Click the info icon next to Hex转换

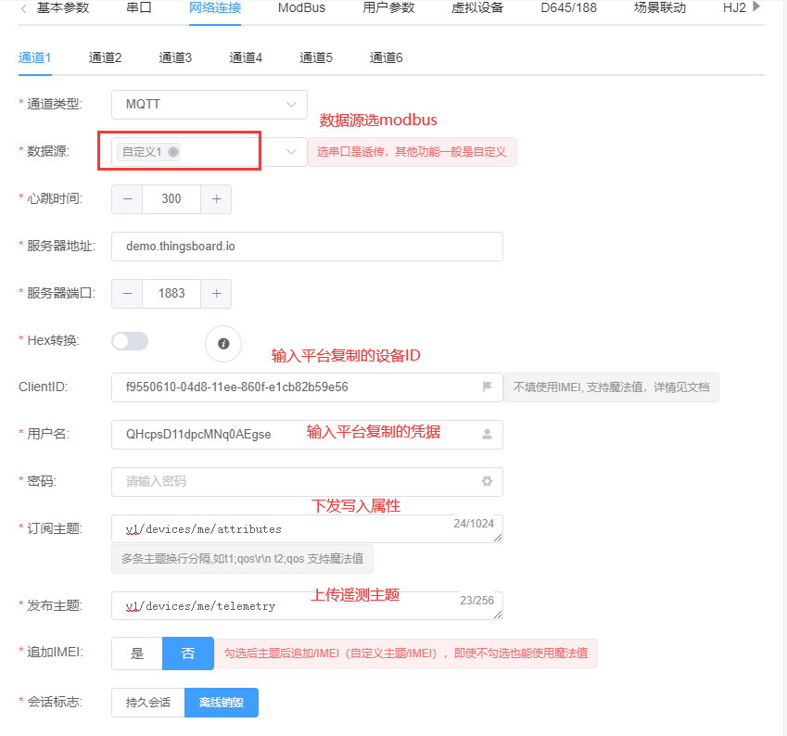pos(223,344)
